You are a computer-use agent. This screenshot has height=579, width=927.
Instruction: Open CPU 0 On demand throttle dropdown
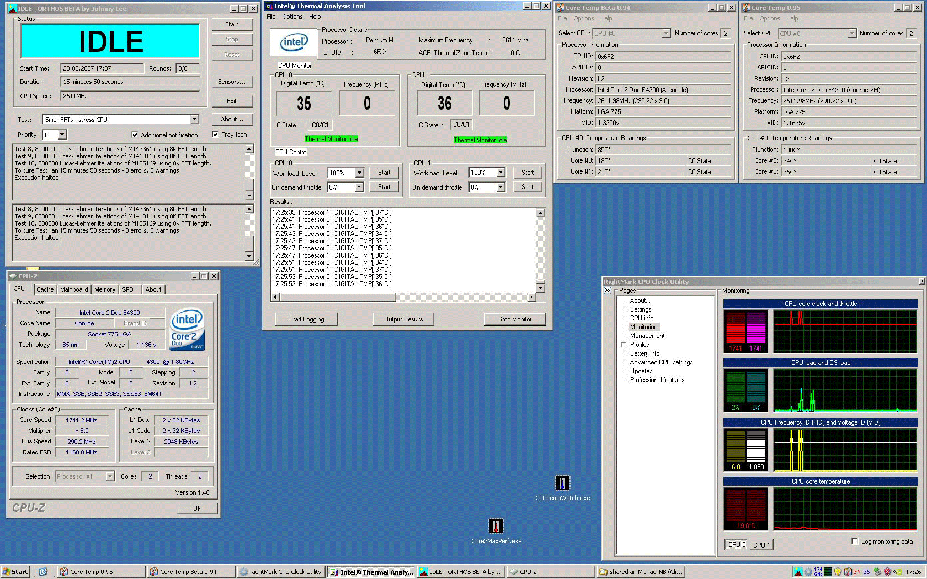coord(359,187)
